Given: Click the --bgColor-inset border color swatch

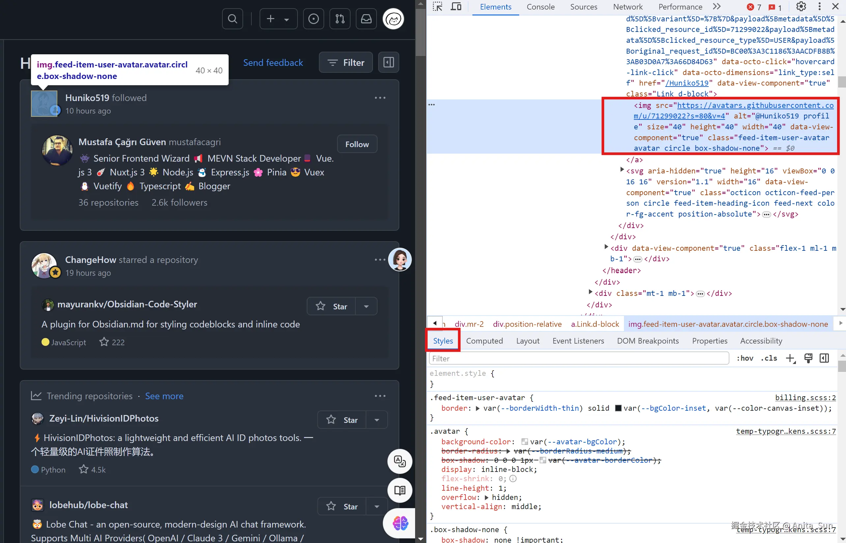Looking at the screenshot, I should click(618, 408).
